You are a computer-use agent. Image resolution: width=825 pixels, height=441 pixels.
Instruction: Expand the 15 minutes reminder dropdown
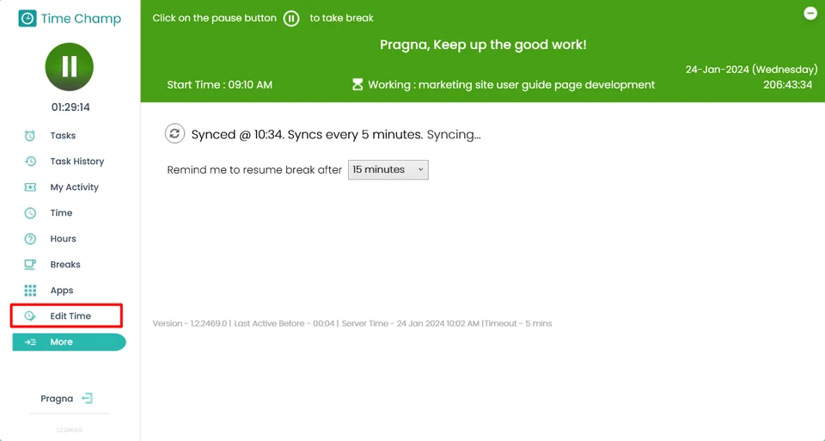pos(388,170)
